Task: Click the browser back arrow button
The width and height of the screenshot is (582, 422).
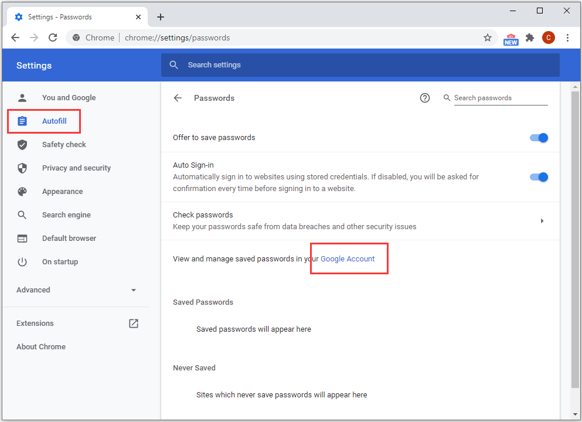Action: click(x=15, y=38)
